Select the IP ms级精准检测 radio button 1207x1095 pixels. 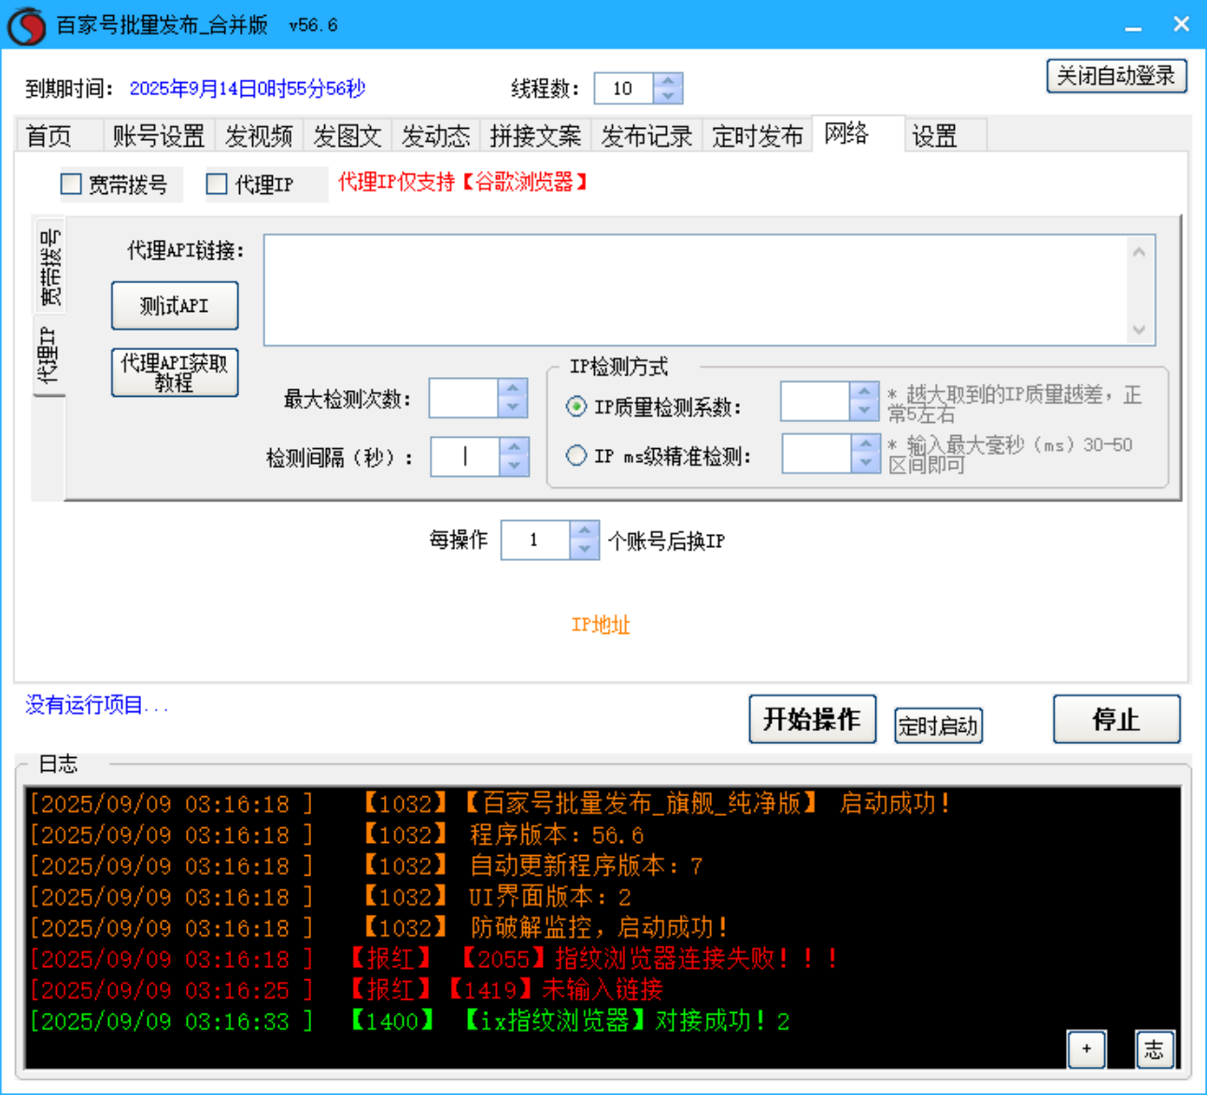576,455
